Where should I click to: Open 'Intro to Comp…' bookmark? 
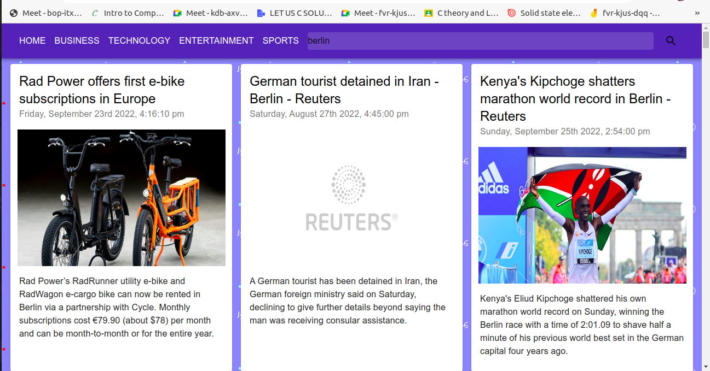(x=128, y=13)
